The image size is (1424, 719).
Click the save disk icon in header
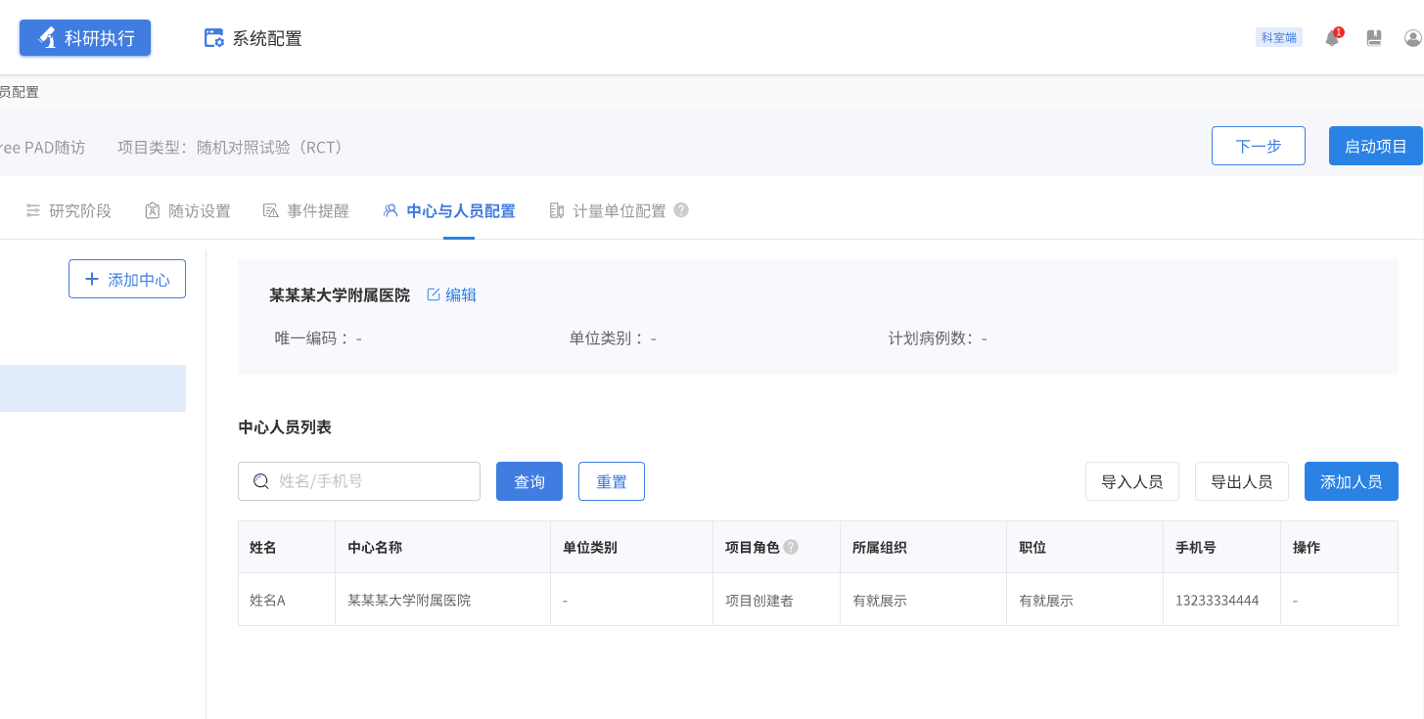click(1374, 38)
